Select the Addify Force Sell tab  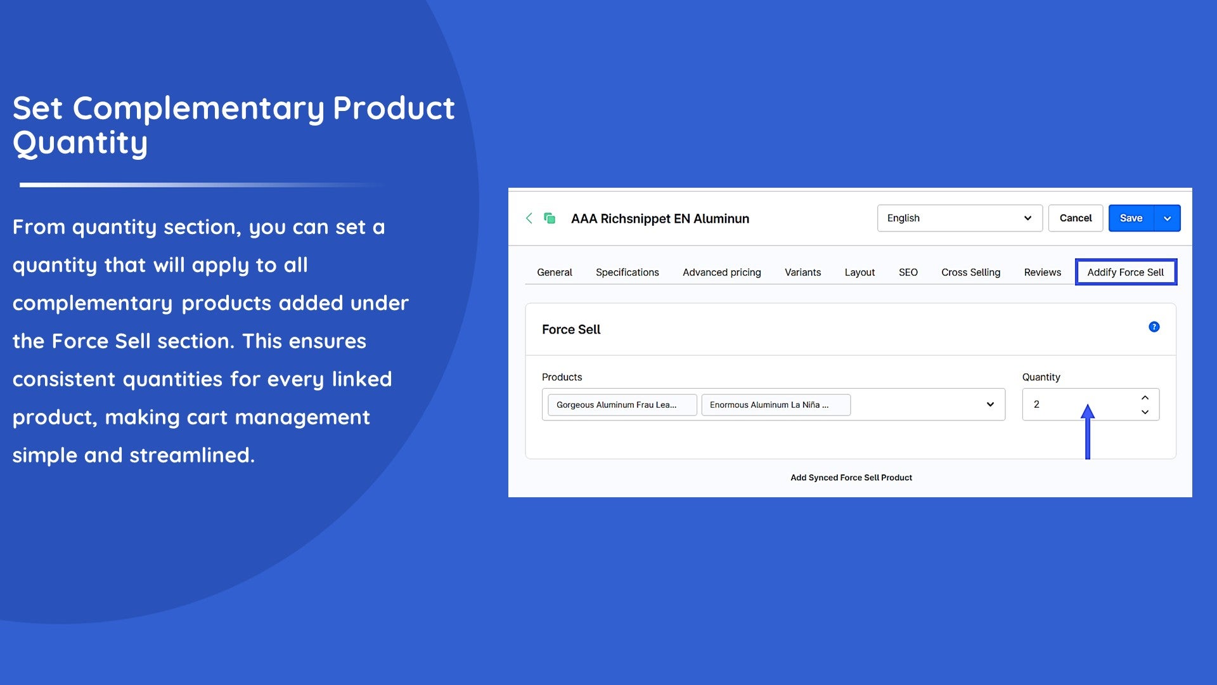[x=1125, y=272]
